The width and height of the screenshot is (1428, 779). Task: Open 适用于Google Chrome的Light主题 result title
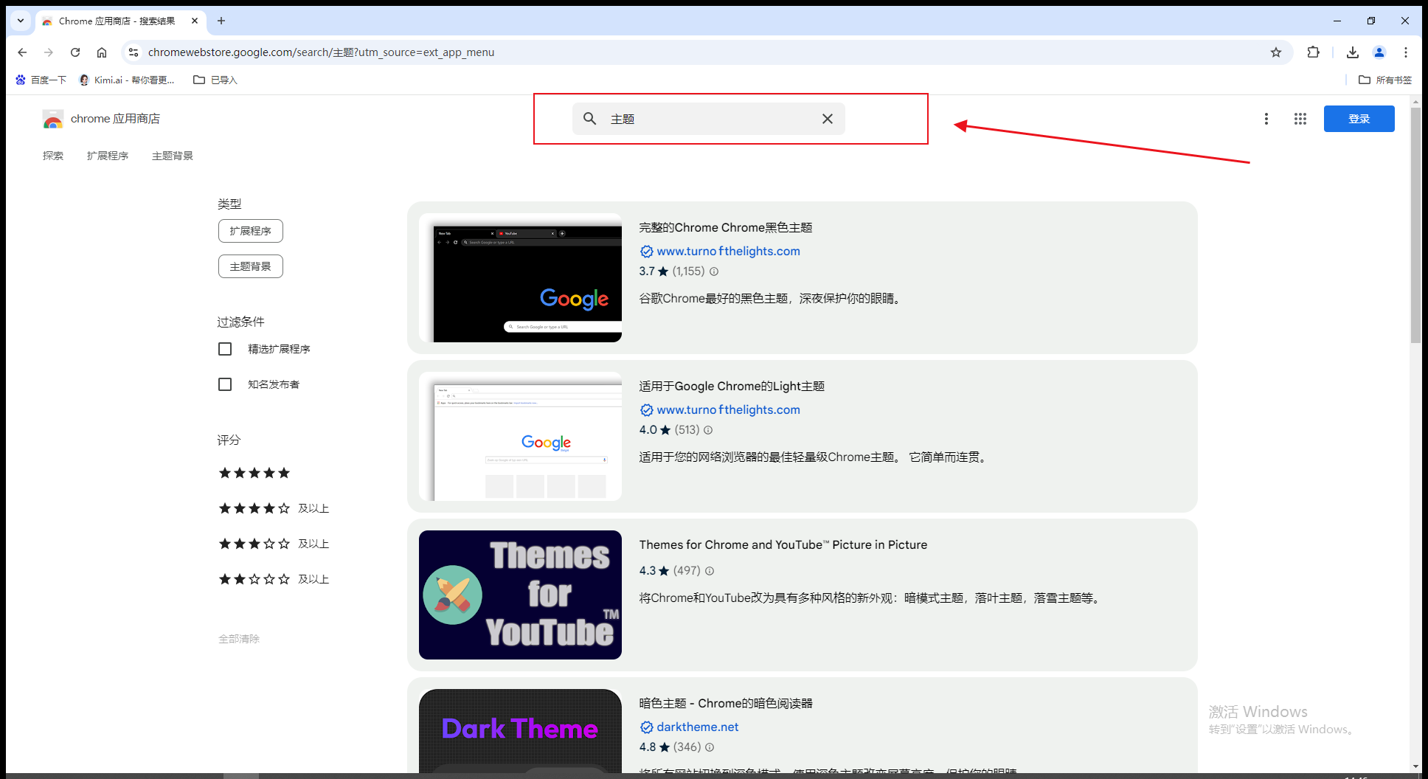click(x=732, y=387)
